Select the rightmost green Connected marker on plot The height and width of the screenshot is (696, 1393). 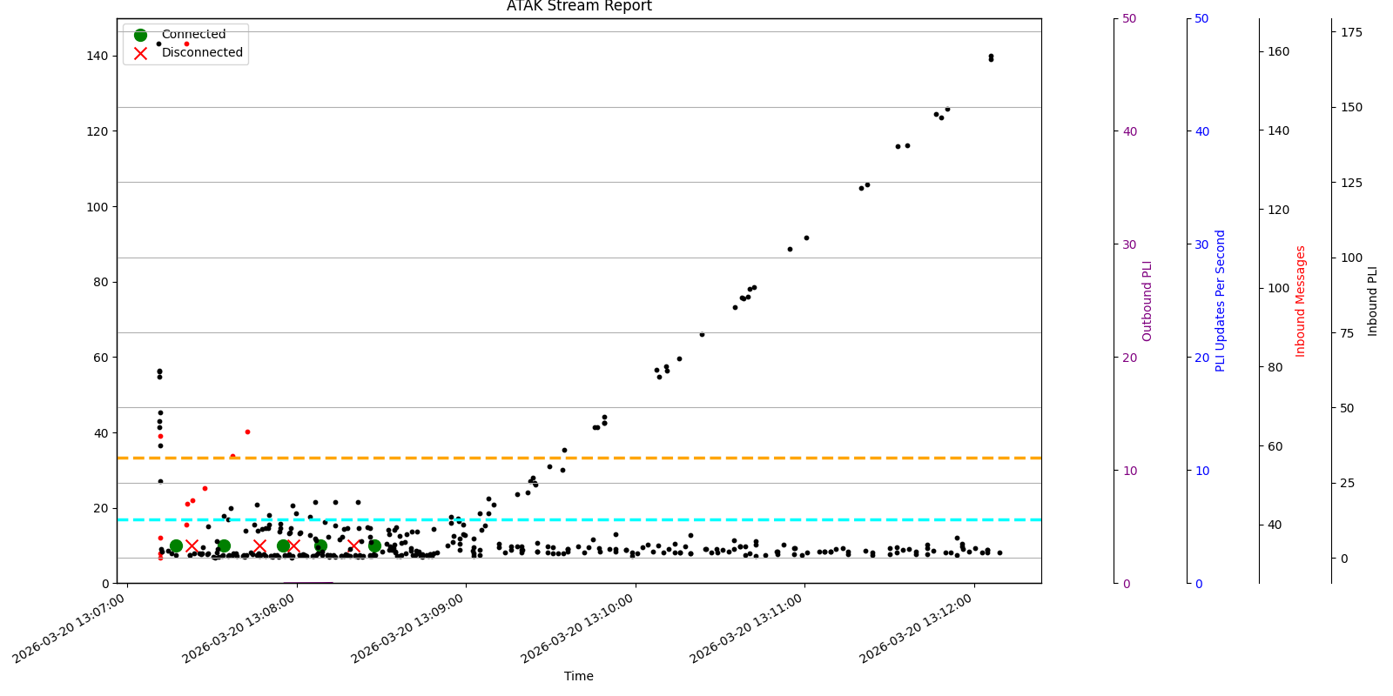374,546
